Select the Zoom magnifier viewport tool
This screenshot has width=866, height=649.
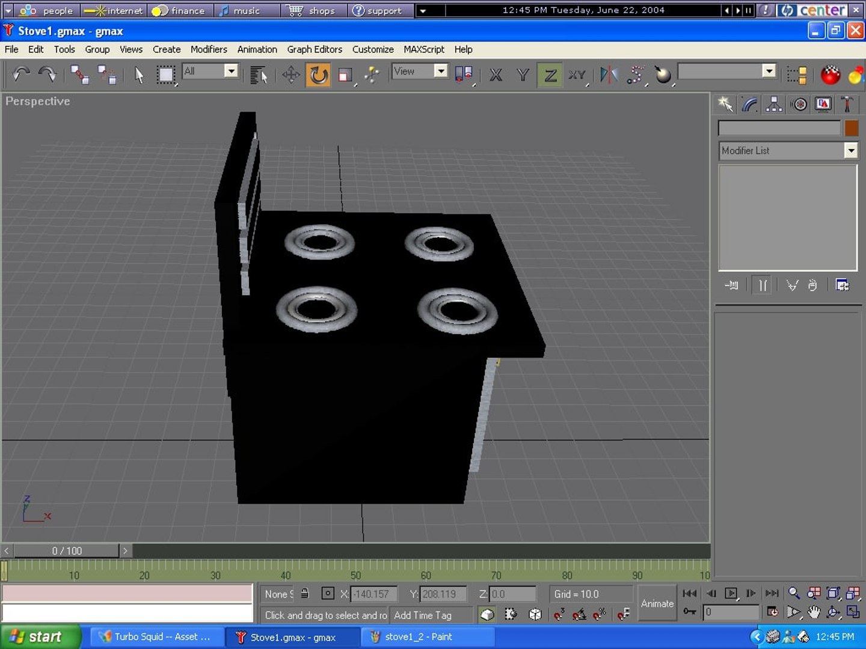coord(794,593)
